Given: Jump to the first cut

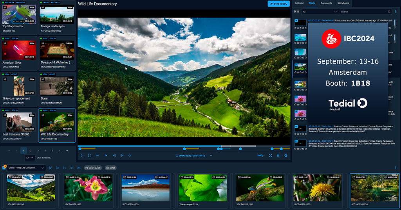Looking at the screenshot, I should [x=58, y=168].
